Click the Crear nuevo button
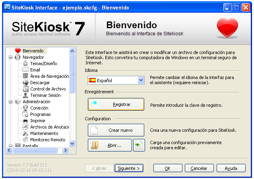Screen dimensions: 254x179 (116, 130)
